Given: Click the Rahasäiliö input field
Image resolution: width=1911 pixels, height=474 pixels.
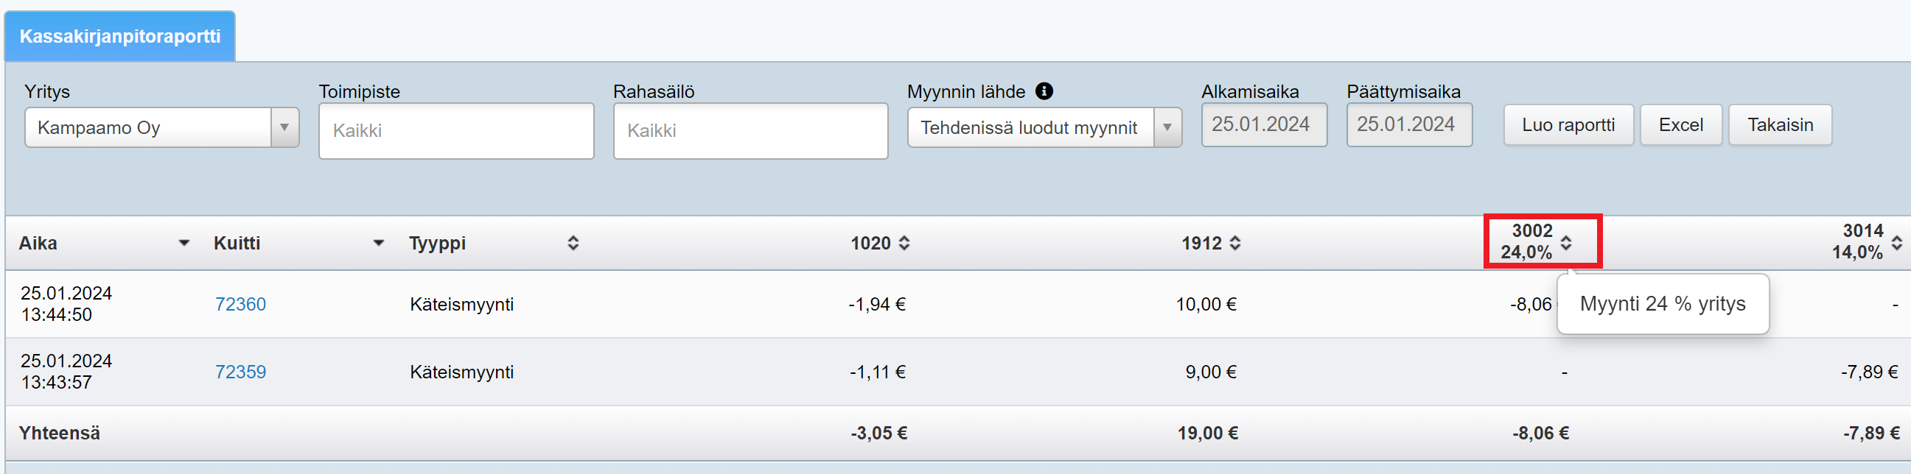Looking at the screenshot, I should click(750, 131).
